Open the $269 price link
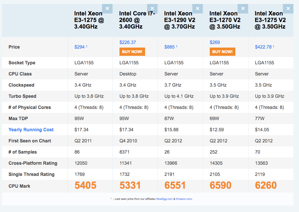Viewport: 299px width, 212px height. pyautogui.click(x=215, y=42)
